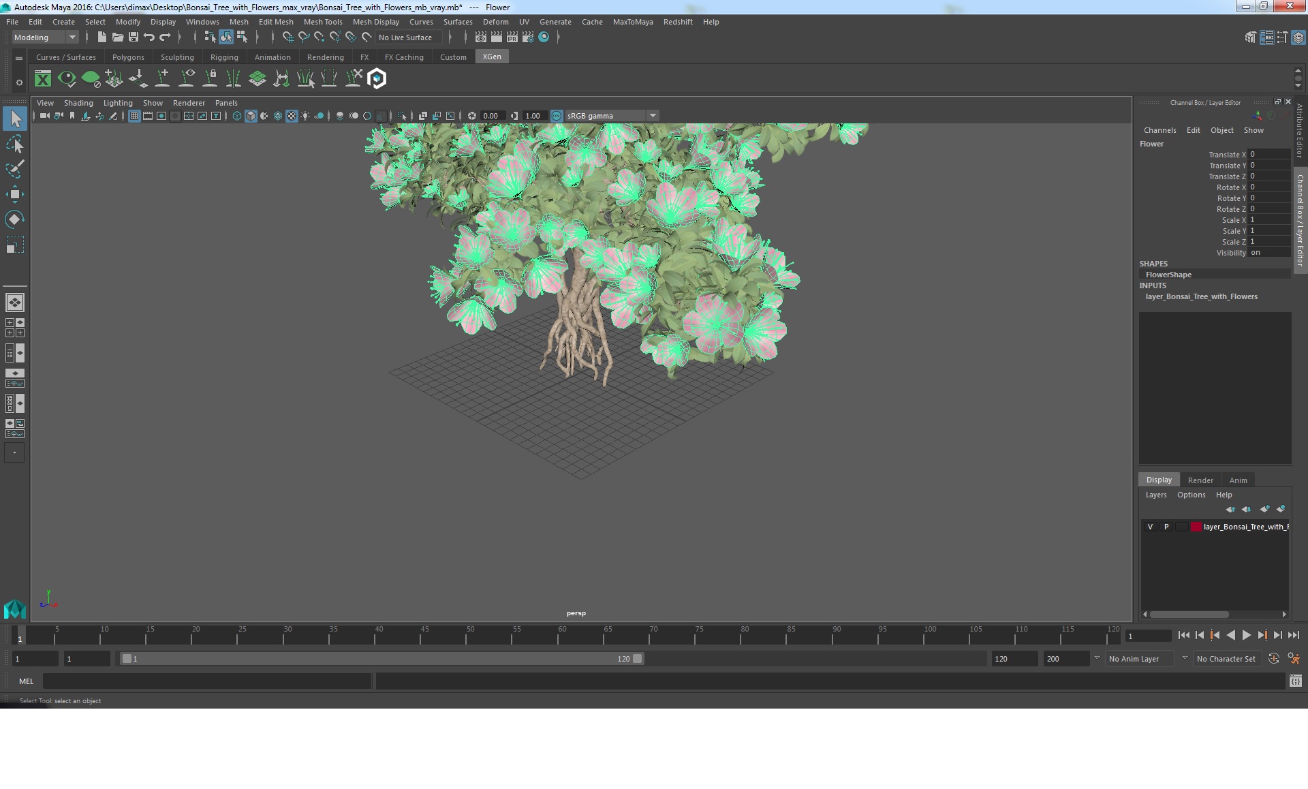
Task: Choose the Move tool in toolbox
Action: click(x=15, y=194)
